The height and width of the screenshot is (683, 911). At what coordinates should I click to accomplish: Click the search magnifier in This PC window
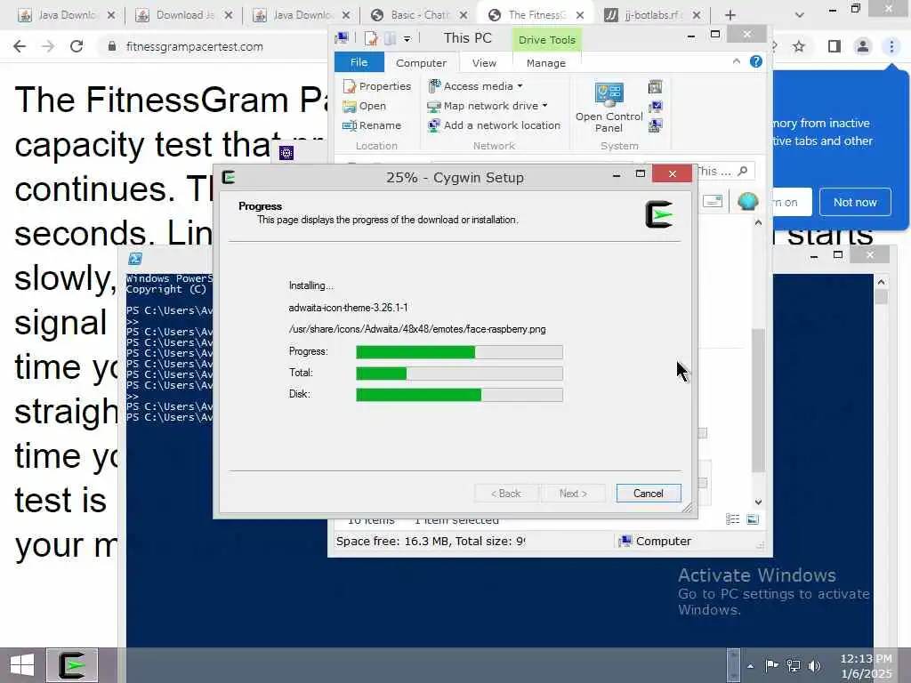743,171
